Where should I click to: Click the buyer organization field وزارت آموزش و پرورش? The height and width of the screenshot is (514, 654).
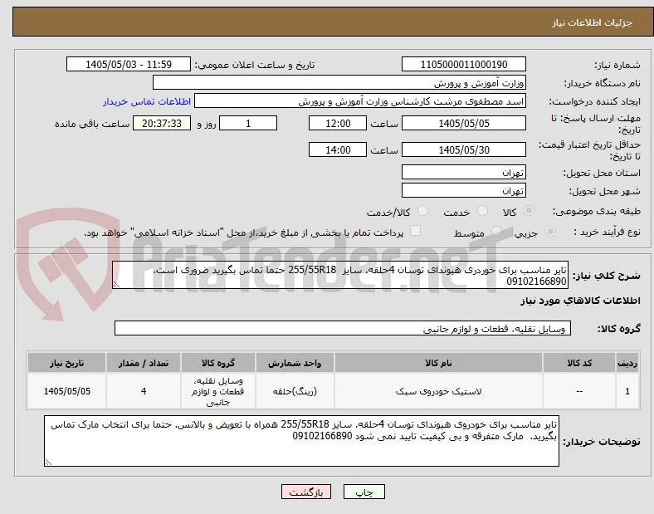click(x=339, y=82)
